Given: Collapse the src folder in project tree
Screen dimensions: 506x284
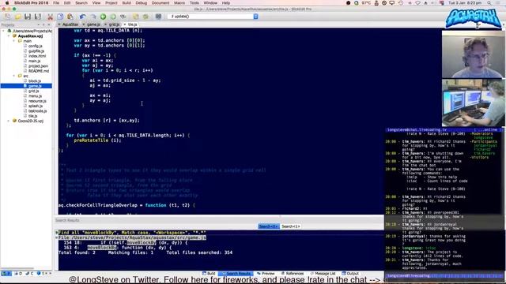Looking at the screenshot, I should pos(14,76).
